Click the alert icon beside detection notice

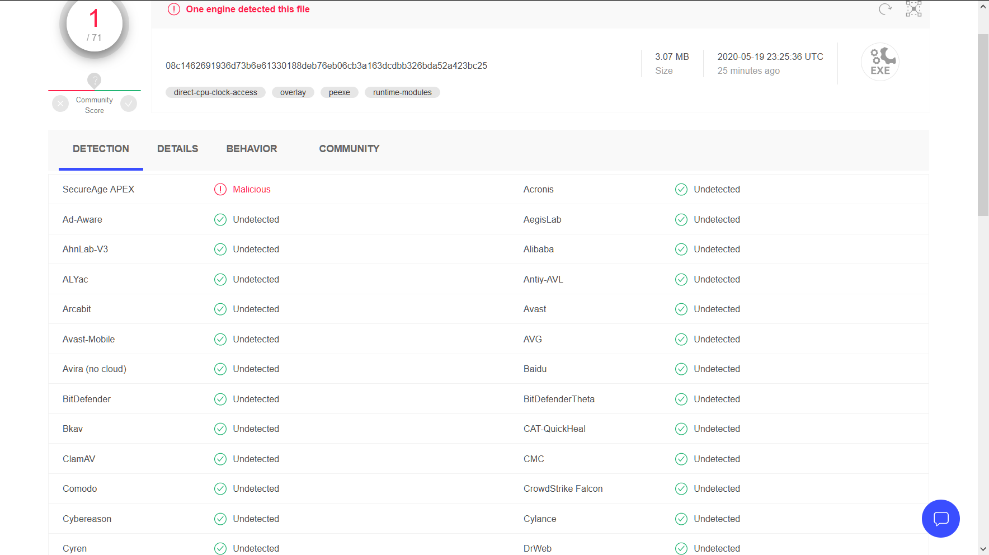[174, 10]
